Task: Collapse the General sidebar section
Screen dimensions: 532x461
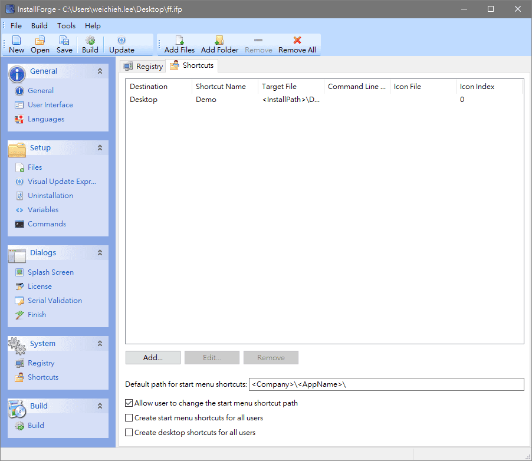Action: (x=100, y=71)
